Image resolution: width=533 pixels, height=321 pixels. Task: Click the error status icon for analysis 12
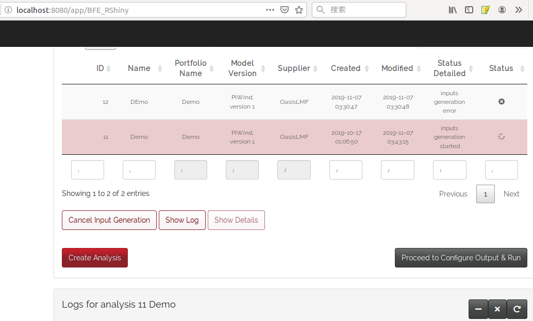[x=501, y=101]
